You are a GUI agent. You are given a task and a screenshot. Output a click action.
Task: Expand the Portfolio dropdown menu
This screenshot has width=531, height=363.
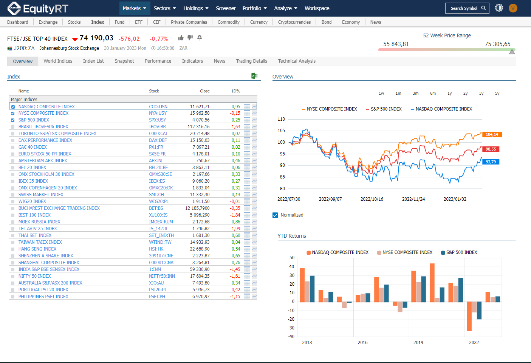point(255,8)
